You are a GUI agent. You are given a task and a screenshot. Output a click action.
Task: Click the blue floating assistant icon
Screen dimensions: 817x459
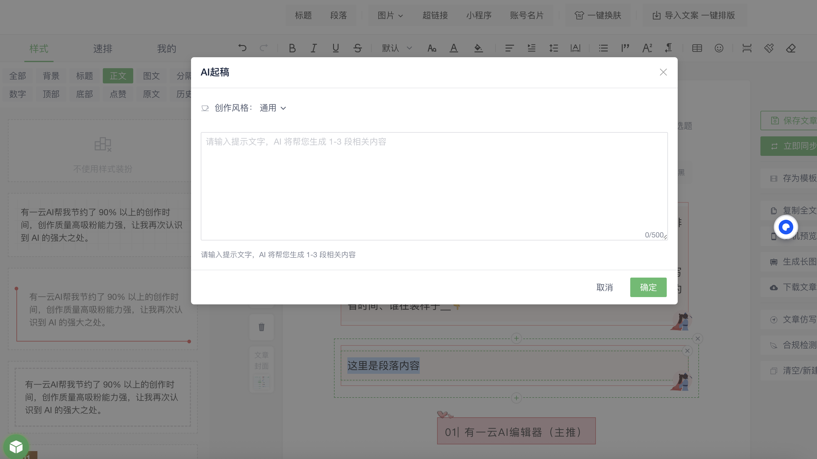[786, 227]
